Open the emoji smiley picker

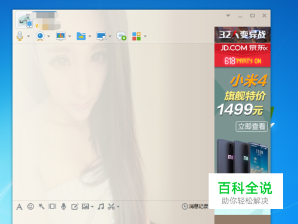pos(30,207)
